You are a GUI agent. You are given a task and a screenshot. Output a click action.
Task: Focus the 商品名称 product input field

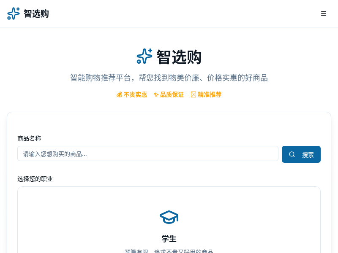click(147, 153)
